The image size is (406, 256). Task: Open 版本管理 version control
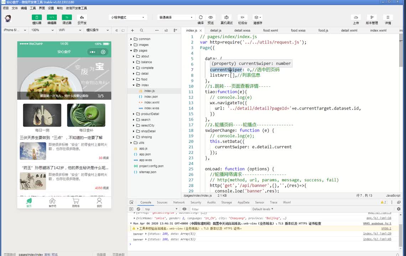click(x=372, y=17)
